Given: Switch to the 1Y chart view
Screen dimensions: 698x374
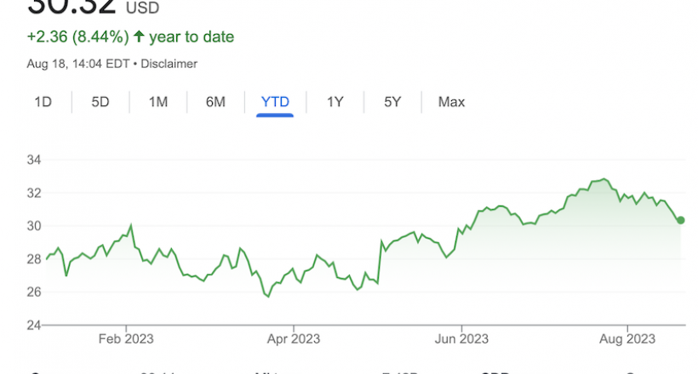Looking at the screenshot, I should point(335,102).
